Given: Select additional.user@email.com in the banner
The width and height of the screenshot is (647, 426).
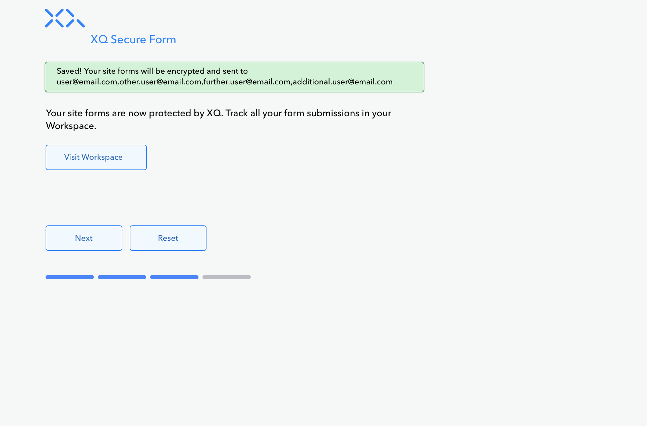Looking at the screenshot, I should click(x=342, y=82).
